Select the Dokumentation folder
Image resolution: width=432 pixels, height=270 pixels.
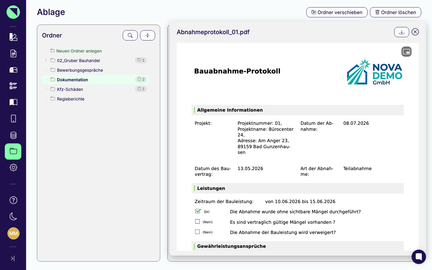96,79
